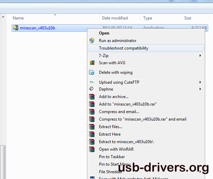Click the WinRAR icon beside Add to archive...
Image resolution: width=213 pixels, height=179 pixels.
click(x=92, y=97)
